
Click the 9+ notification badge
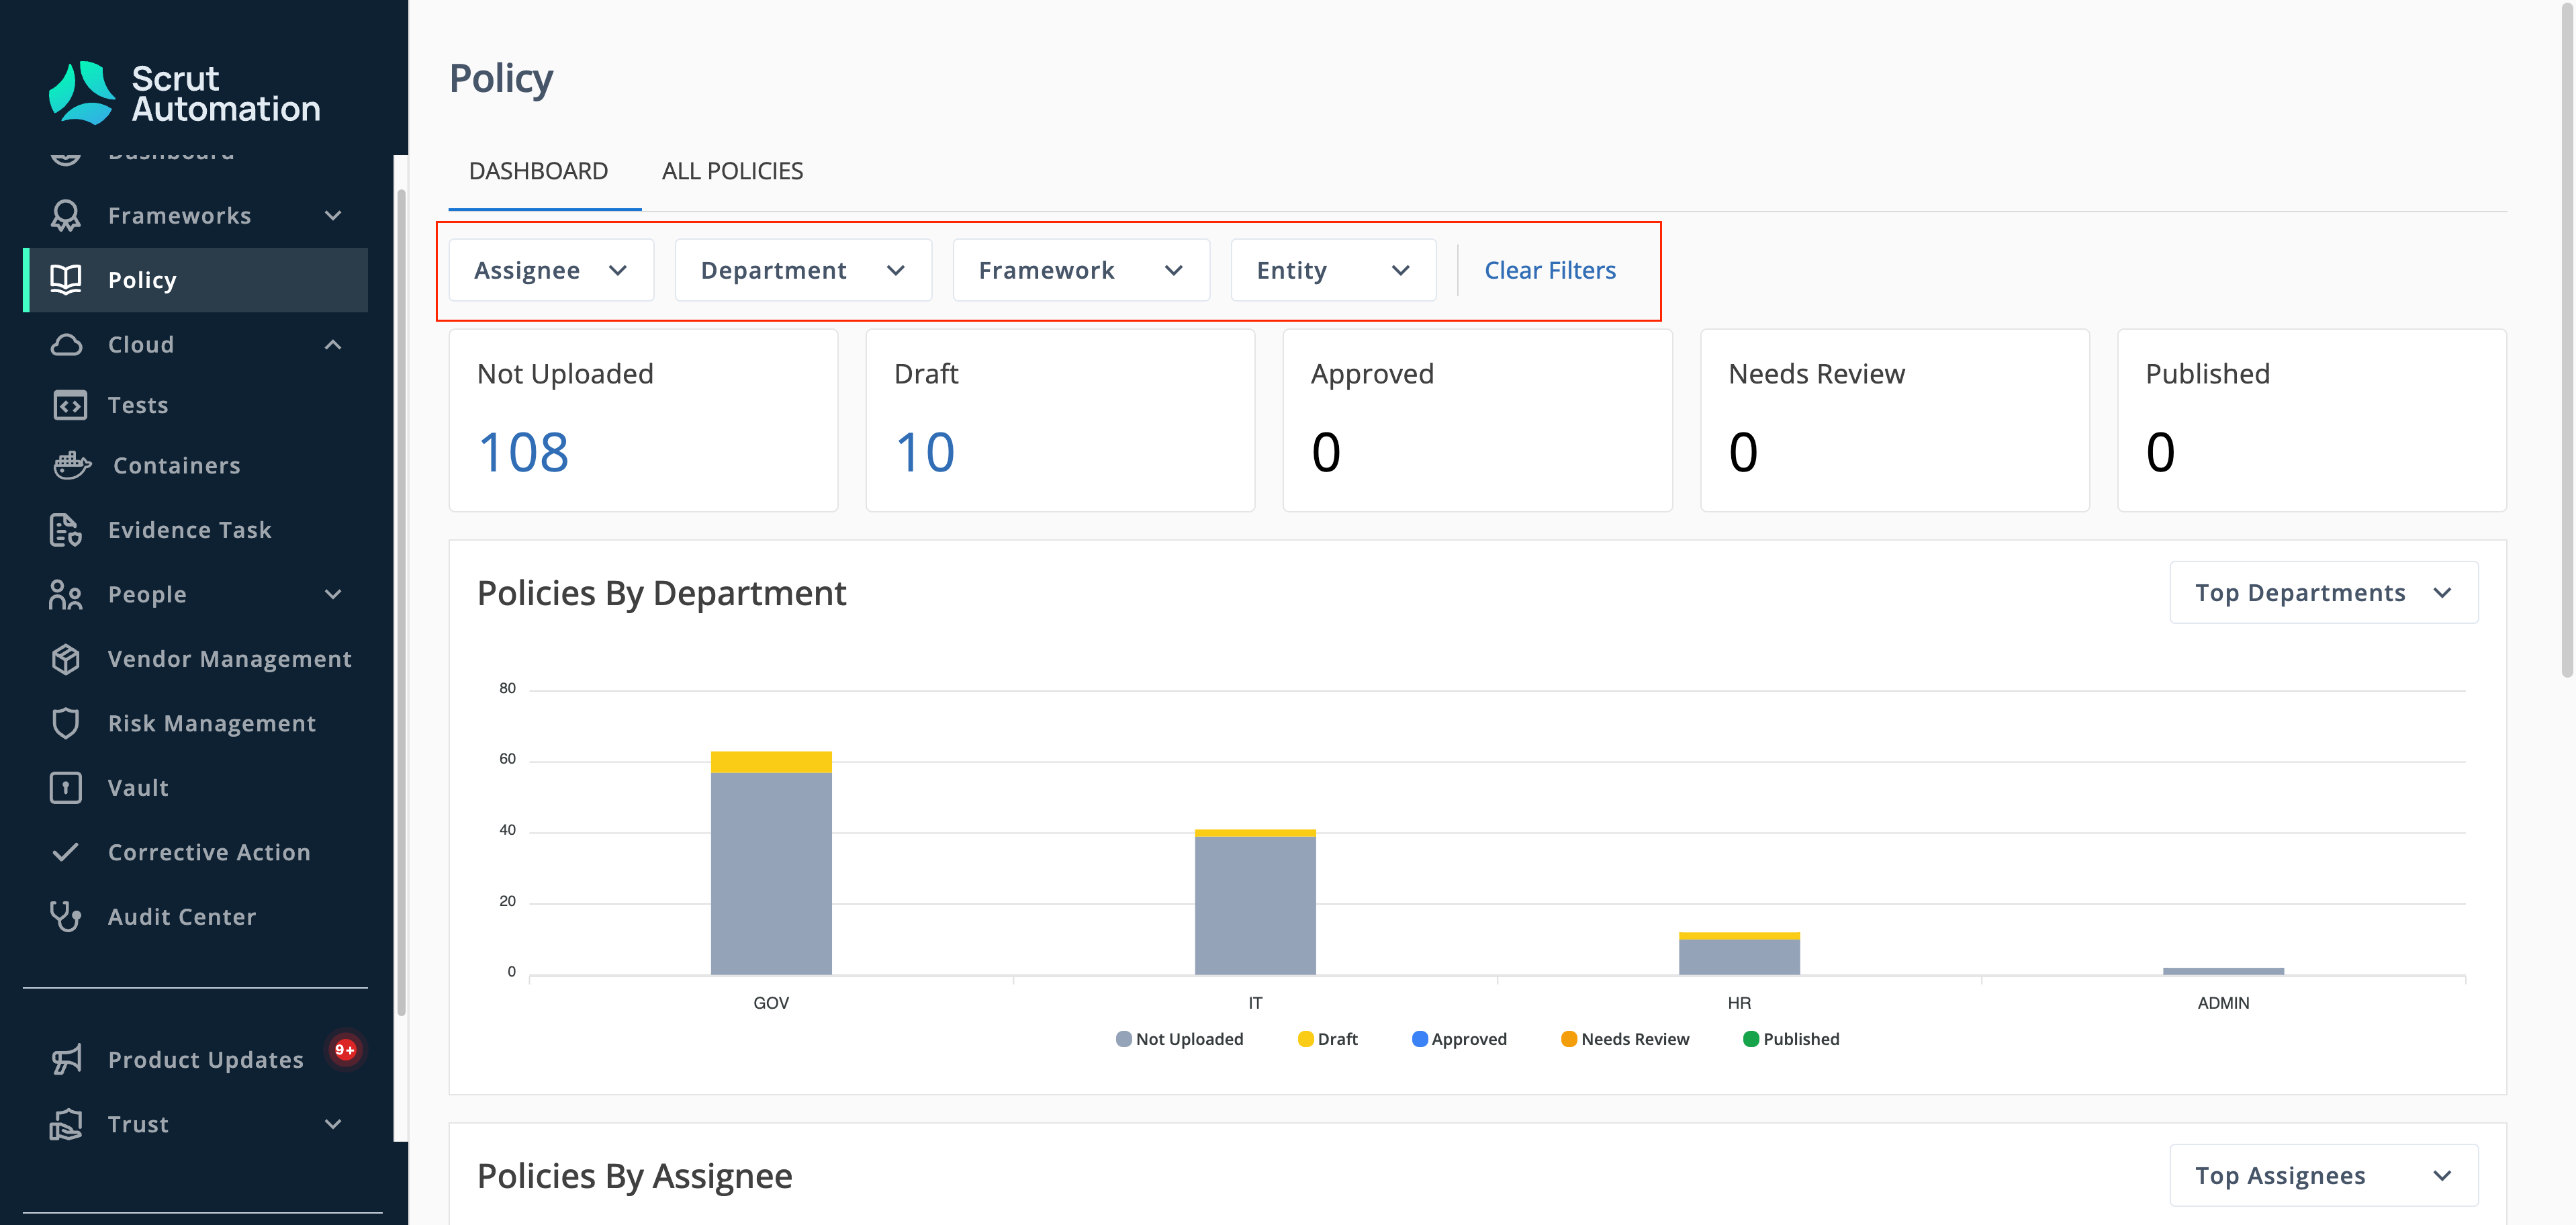point(345,1050)
